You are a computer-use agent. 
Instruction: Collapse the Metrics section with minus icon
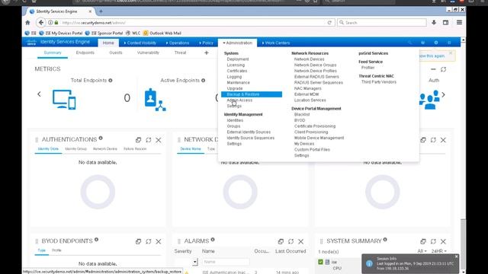coord(433,69)
